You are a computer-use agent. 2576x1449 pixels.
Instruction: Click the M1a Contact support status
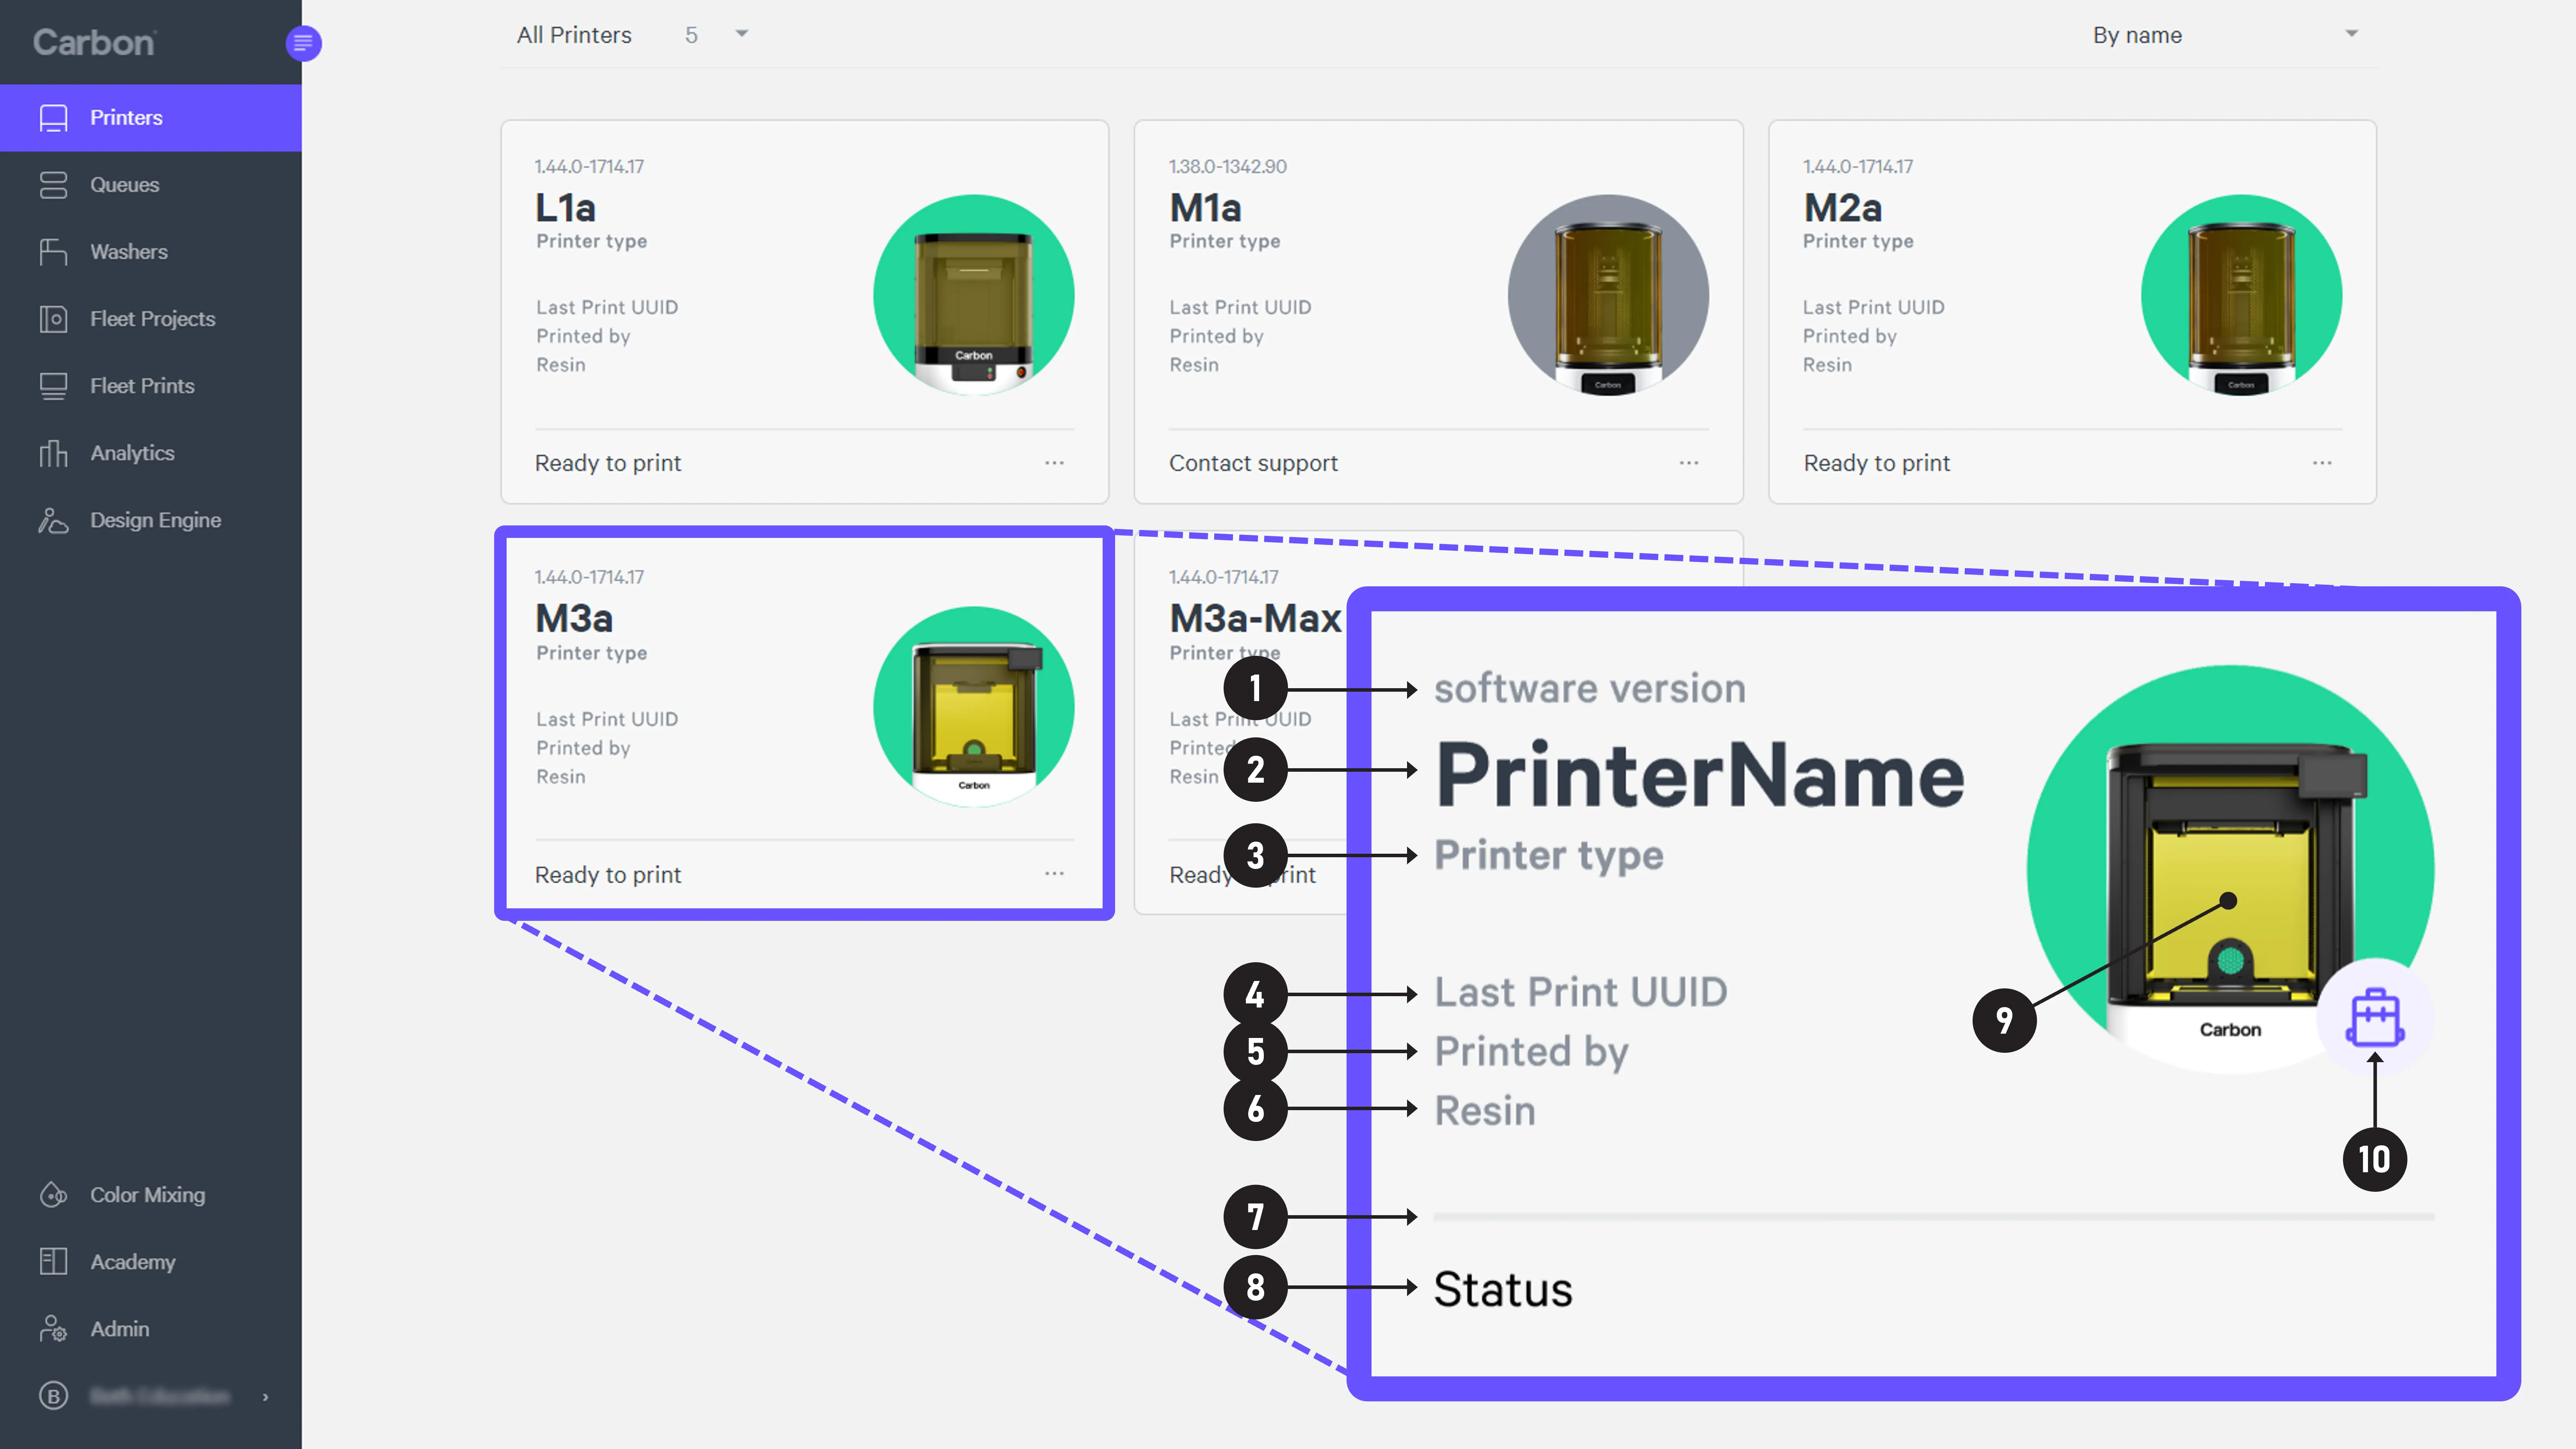click(1253, 463)
